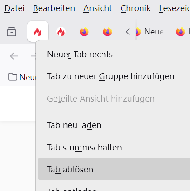Switch to the first Firefox logo tab

click(x=84, y=32)
